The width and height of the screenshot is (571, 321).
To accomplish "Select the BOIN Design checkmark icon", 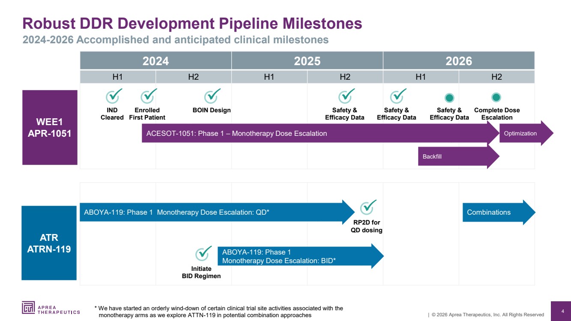I will click(x=212, y=96).
